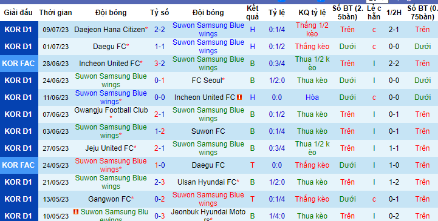Open Gwangju Football Club team link

click(x=111, y=110)
